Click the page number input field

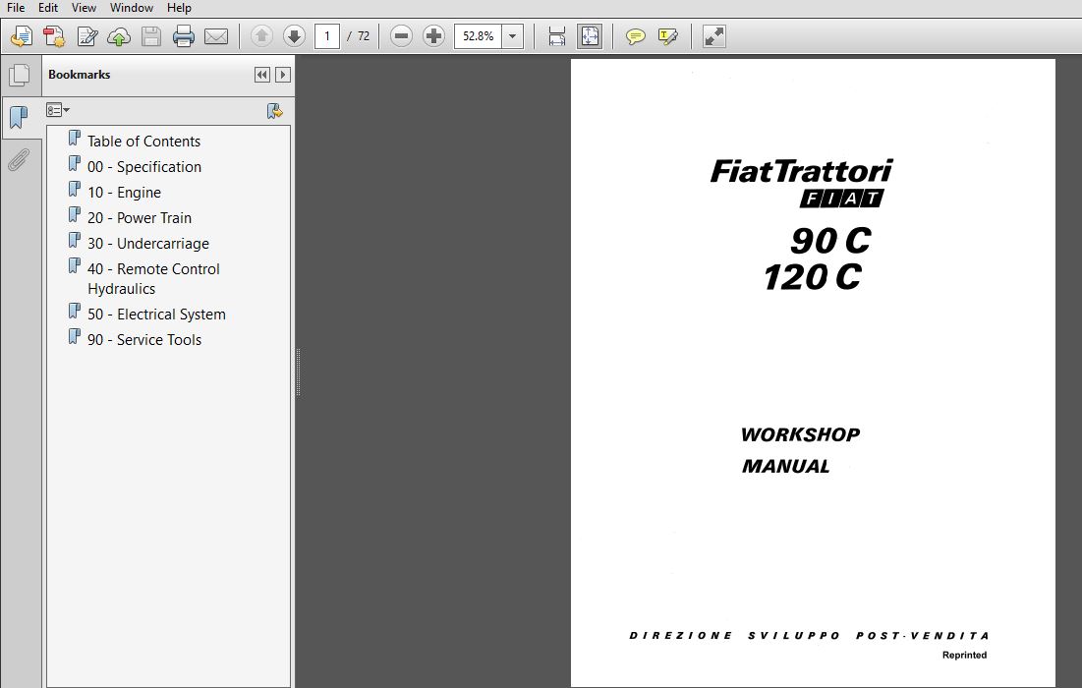(x=327, y=36)
